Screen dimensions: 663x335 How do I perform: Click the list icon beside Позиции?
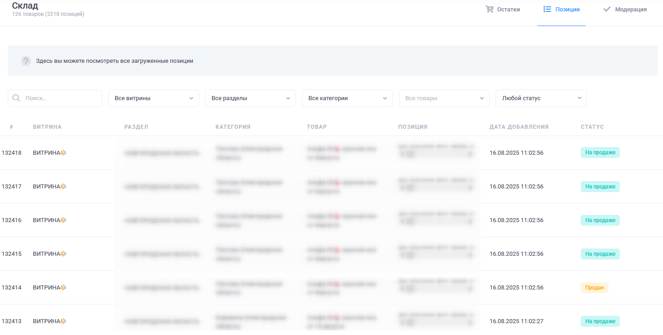point(547,9)
